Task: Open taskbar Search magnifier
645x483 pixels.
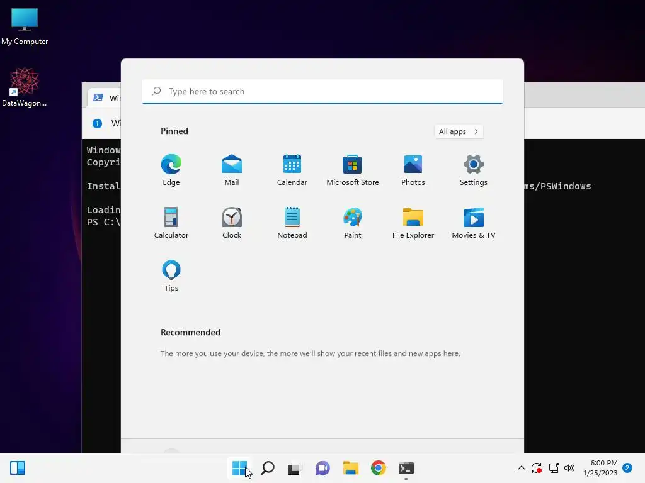Action: pyautogui.click(x=268, y=468)
